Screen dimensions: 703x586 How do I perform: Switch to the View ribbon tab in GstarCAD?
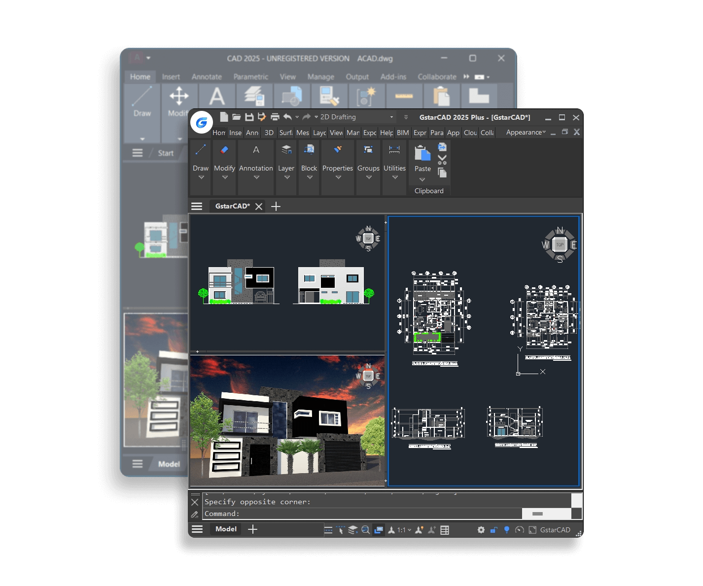click(x=336, y=133)
